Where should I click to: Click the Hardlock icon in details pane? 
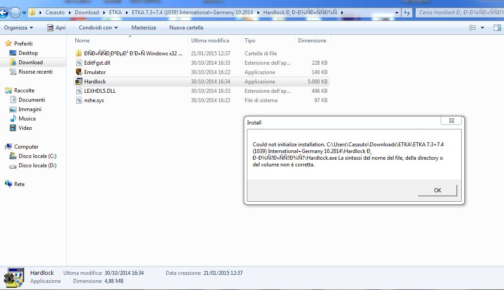pos(14,278)
